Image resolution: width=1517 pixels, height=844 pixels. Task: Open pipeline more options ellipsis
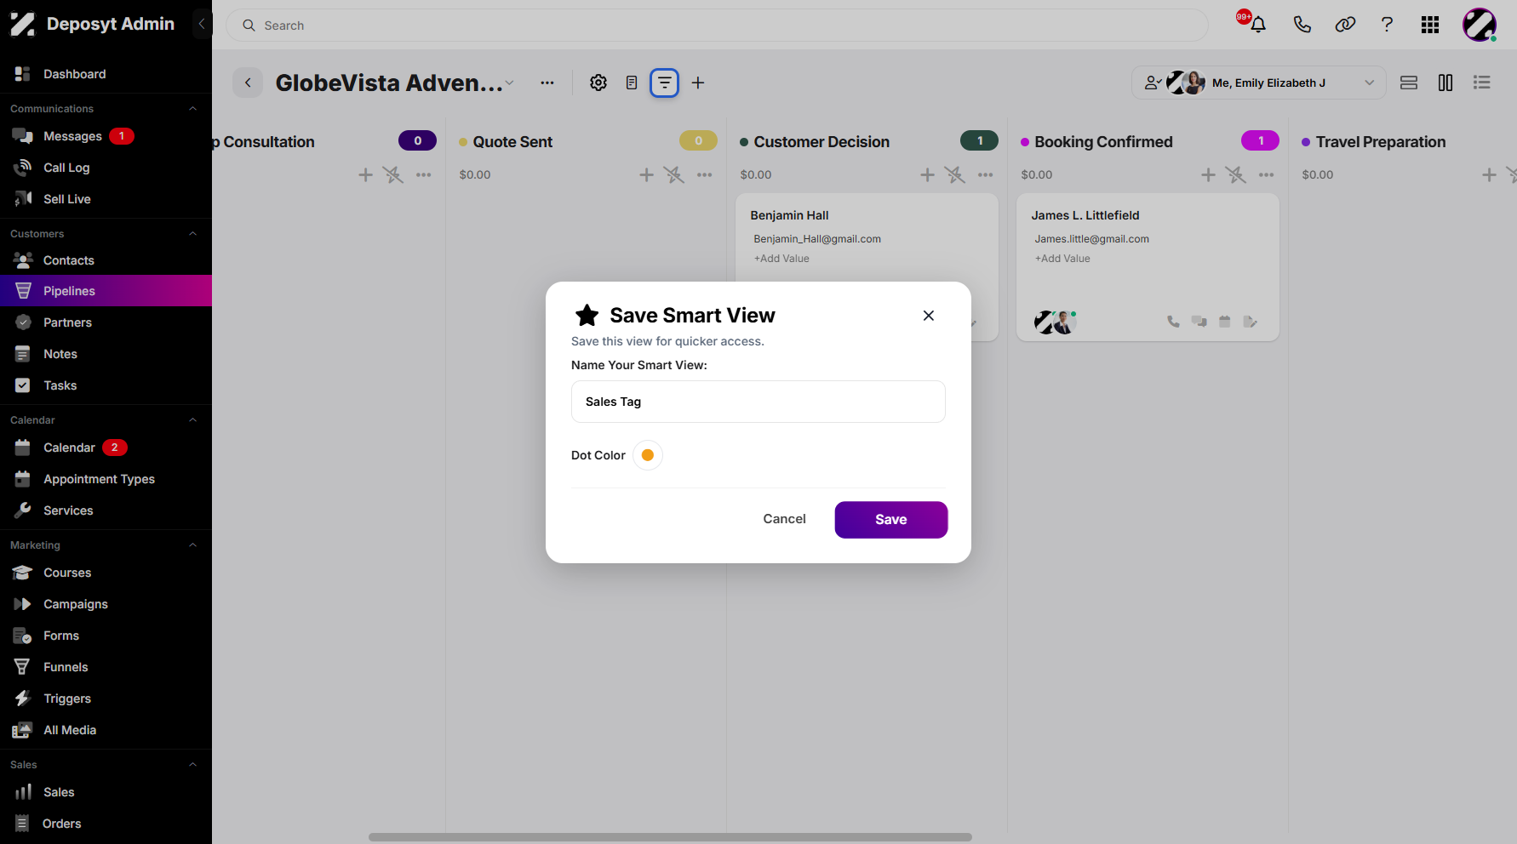(547, 83)
